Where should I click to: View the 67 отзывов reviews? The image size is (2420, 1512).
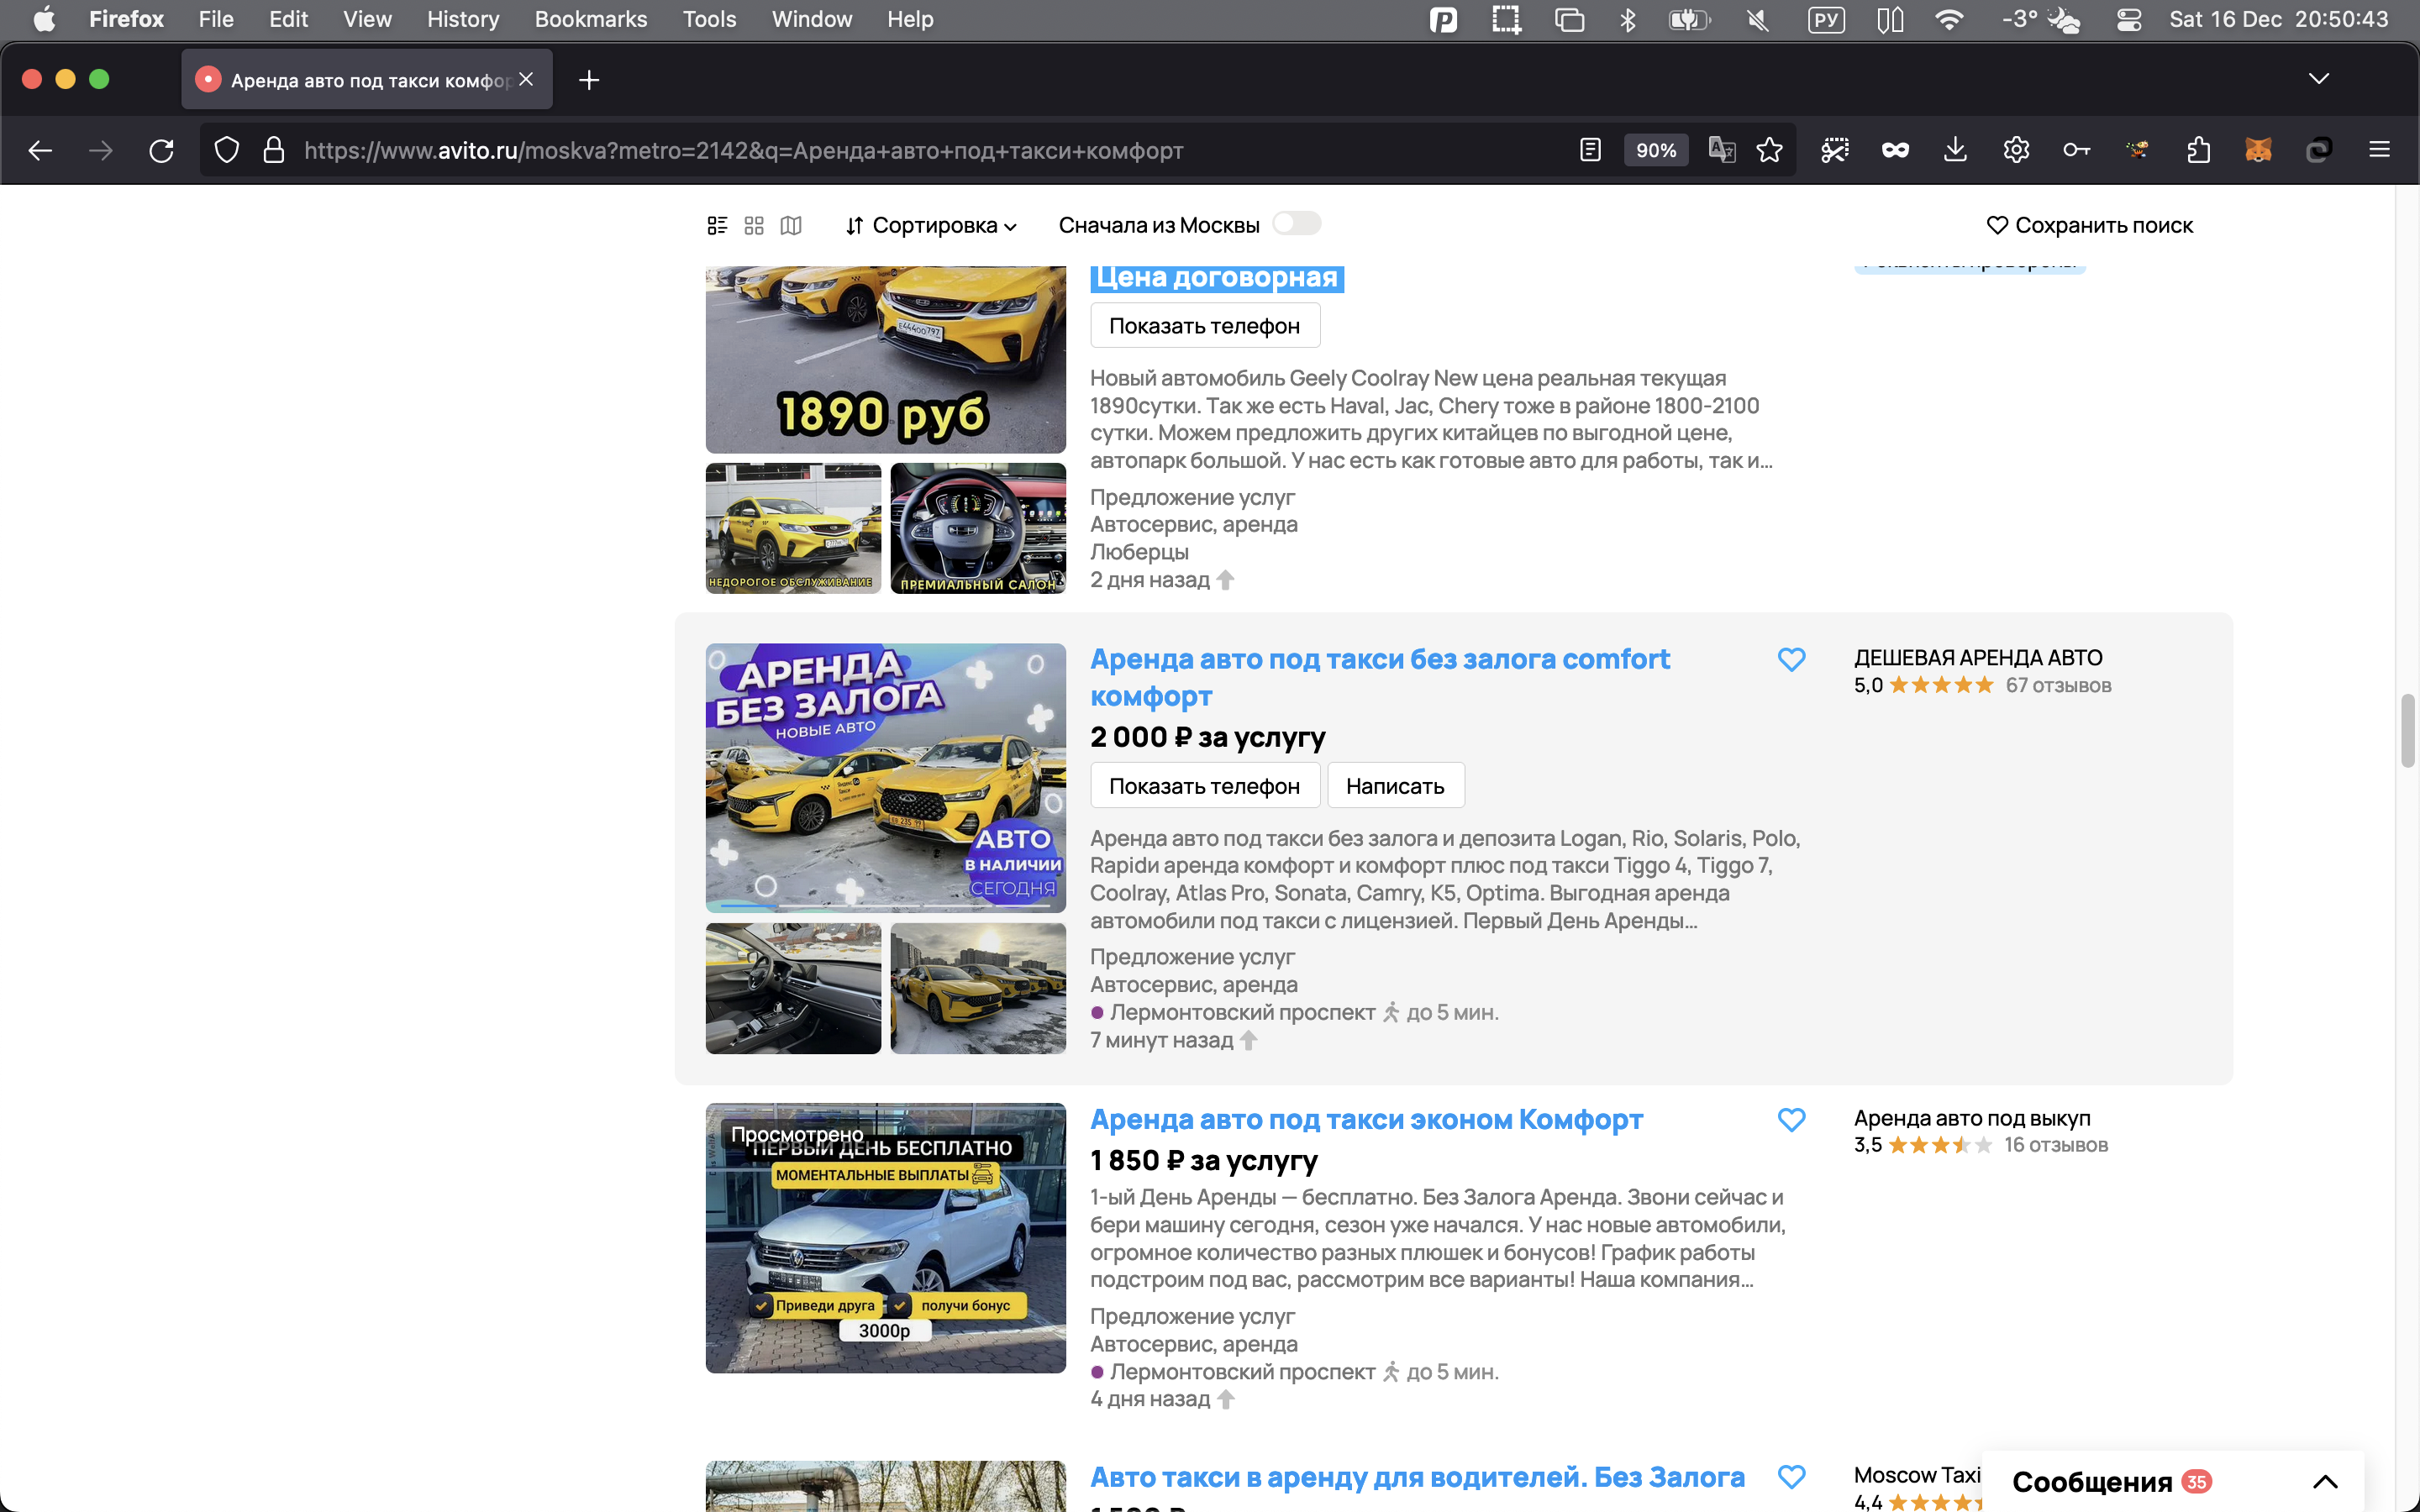pyautogui.click(x=2058, y=685)
